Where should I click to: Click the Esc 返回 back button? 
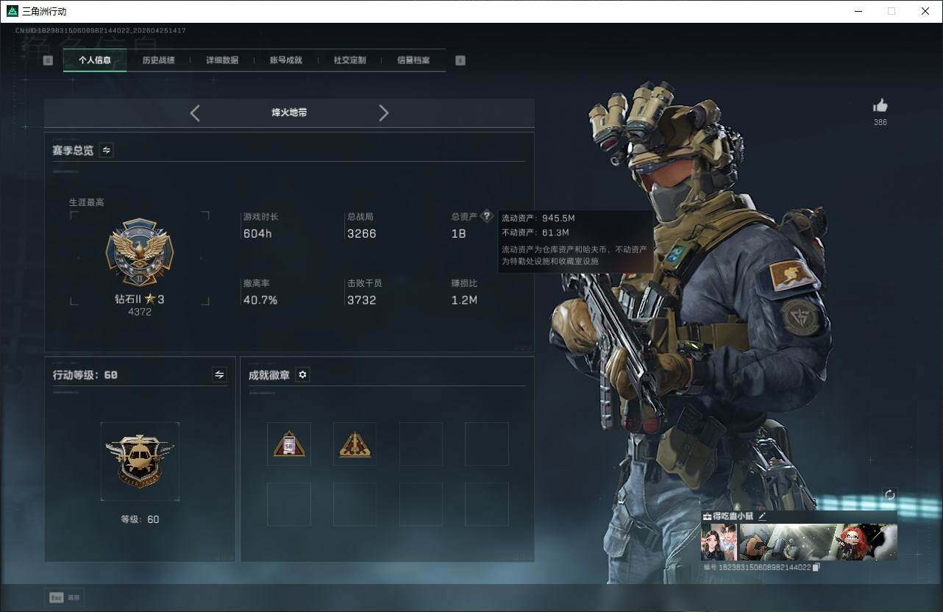65,597
